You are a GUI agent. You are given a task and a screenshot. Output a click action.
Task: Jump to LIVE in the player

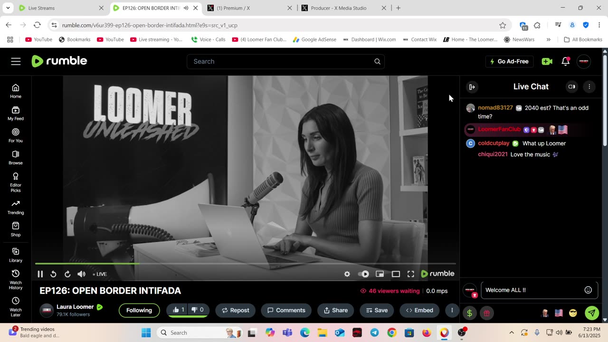point(100,274)
